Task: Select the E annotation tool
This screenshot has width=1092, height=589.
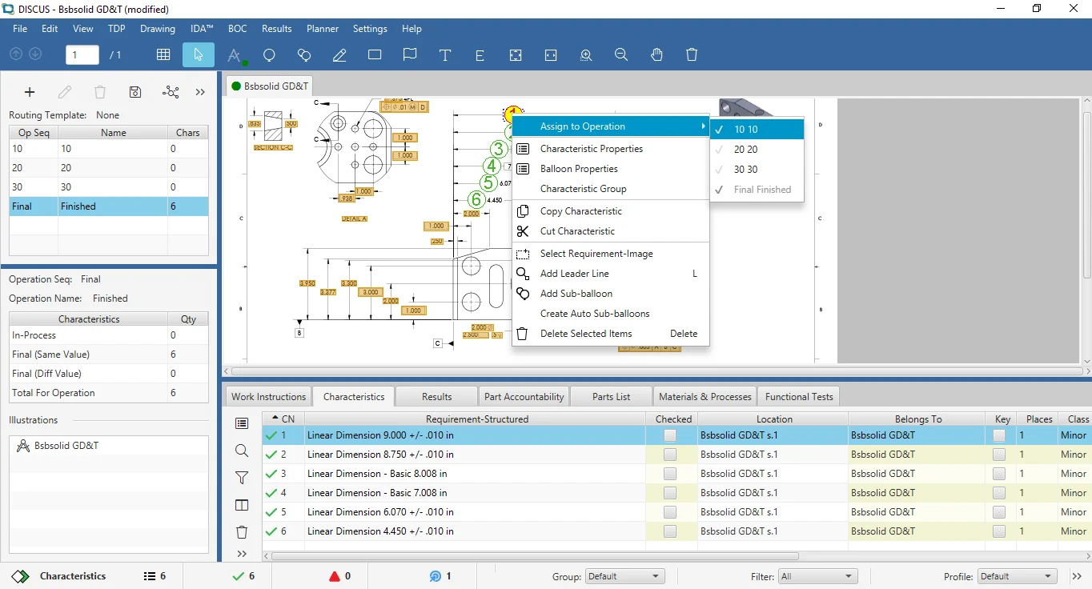Action: (480, 55)
